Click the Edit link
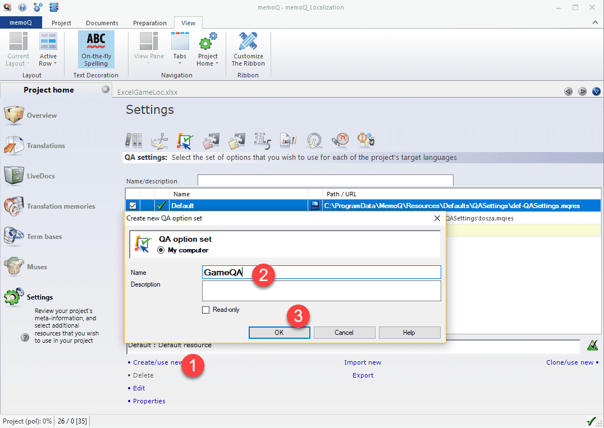Viewport: 604px width, 428px height. (139, 388)
